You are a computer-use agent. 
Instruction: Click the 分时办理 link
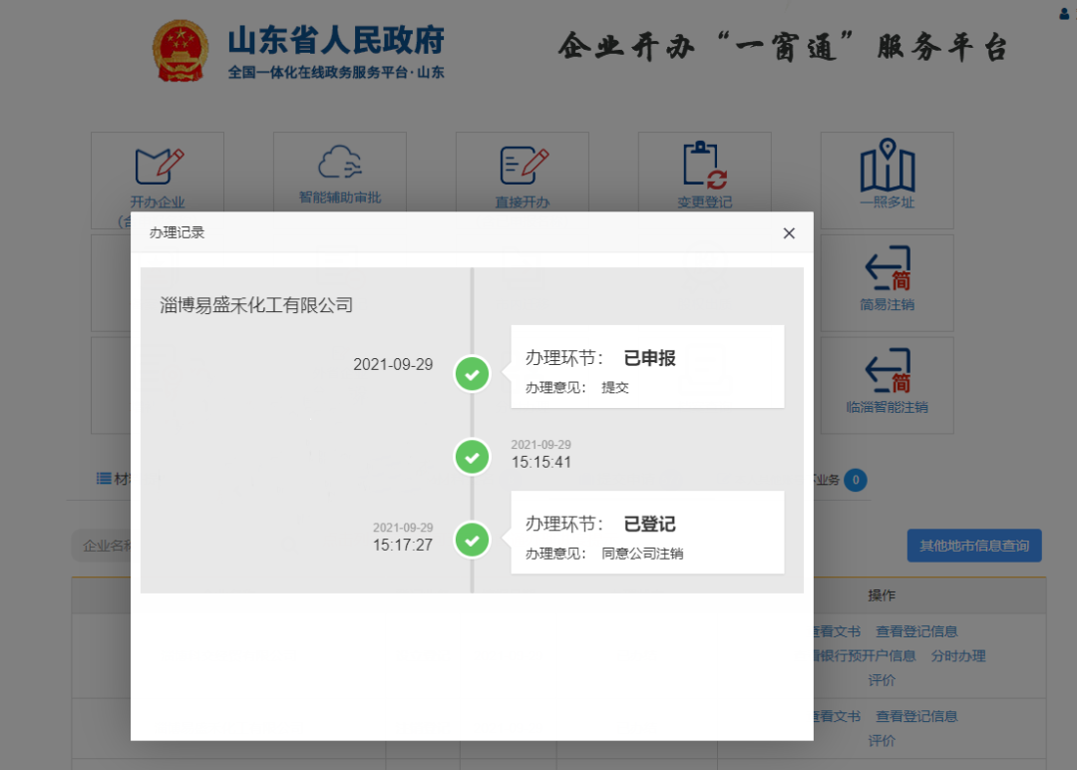click(x=958, y=656)
